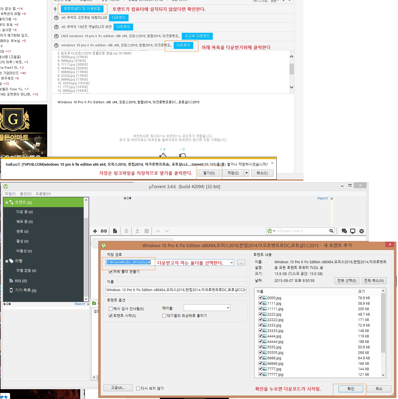Click the search magnifier icon in Infospace search
The width and height of the screenshot is (398, 399).
[331, 231]
